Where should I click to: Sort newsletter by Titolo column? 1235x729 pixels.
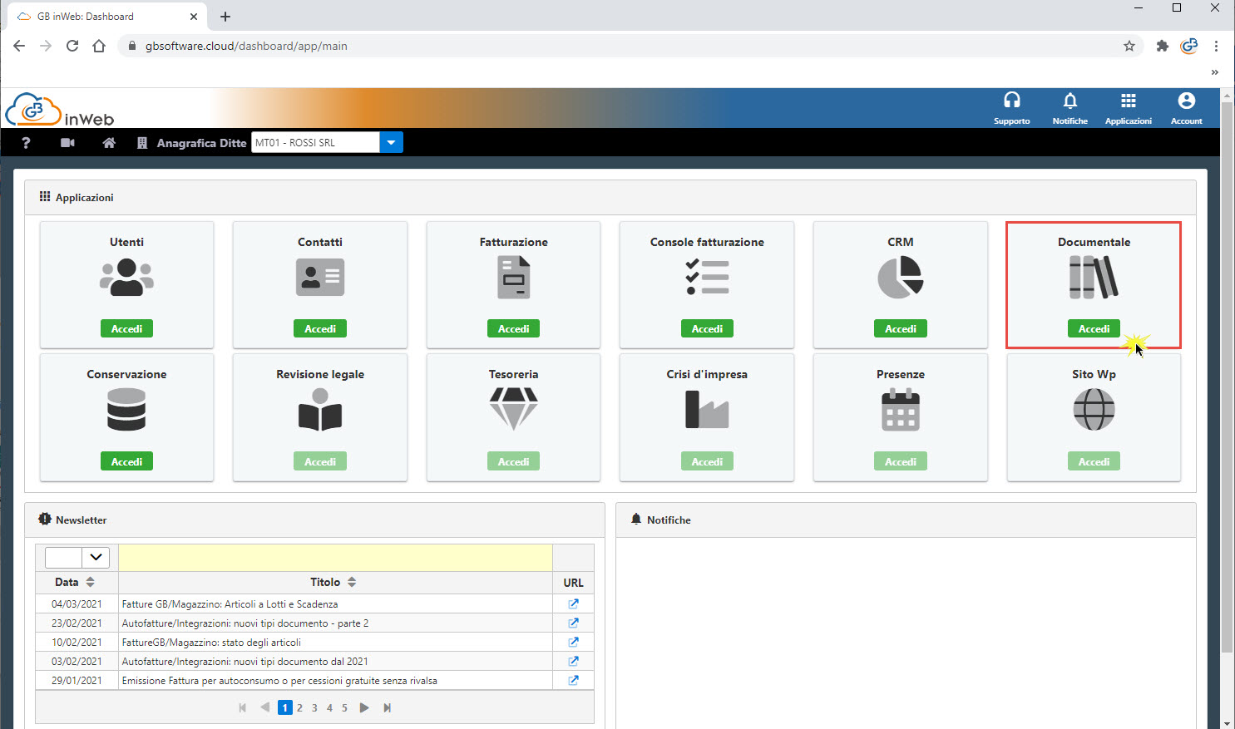(x=352, y=583)
